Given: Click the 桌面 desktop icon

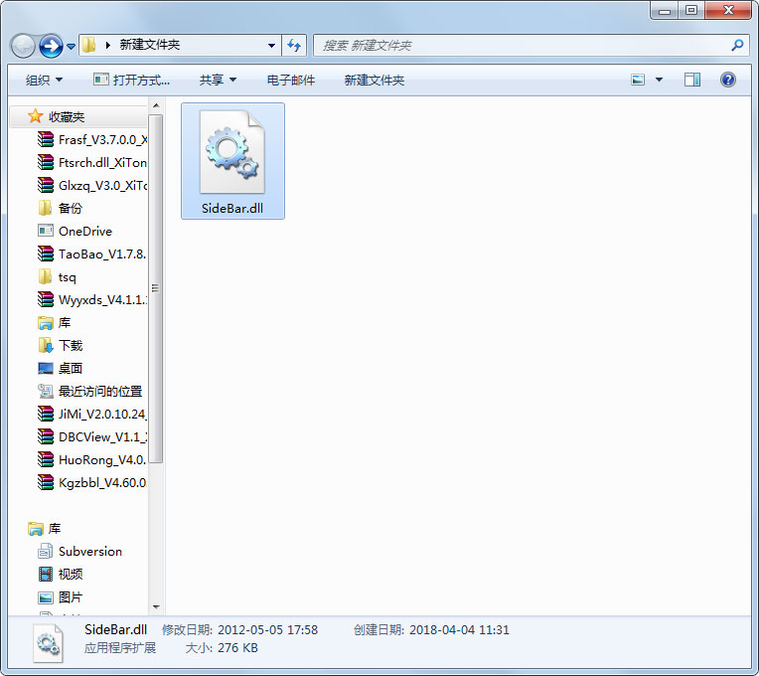Looking at the screenshot, I should pos(46,369).
